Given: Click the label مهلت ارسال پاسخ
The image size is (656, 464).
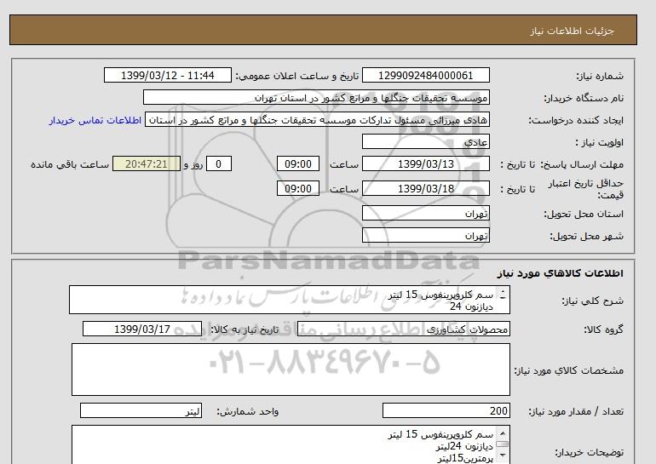Looking at the screenshot, I should 583,164.
